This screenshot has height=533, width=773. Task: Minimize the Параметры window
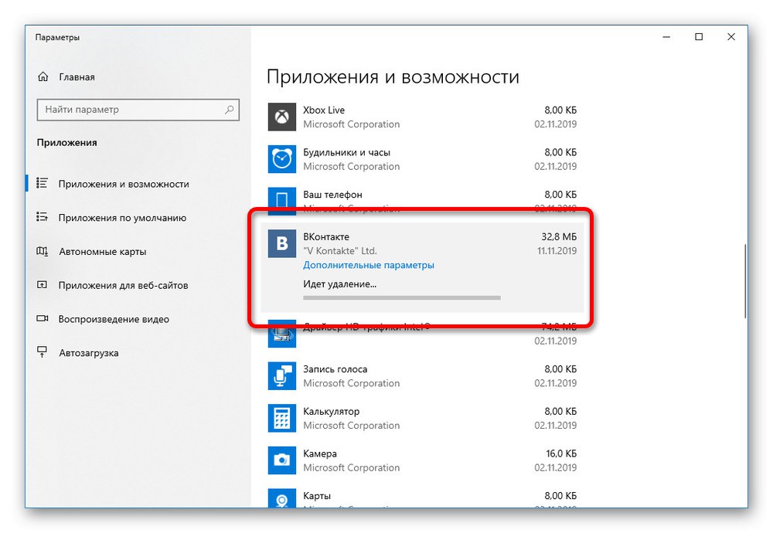pyautogui.click(x=666, y=37)
